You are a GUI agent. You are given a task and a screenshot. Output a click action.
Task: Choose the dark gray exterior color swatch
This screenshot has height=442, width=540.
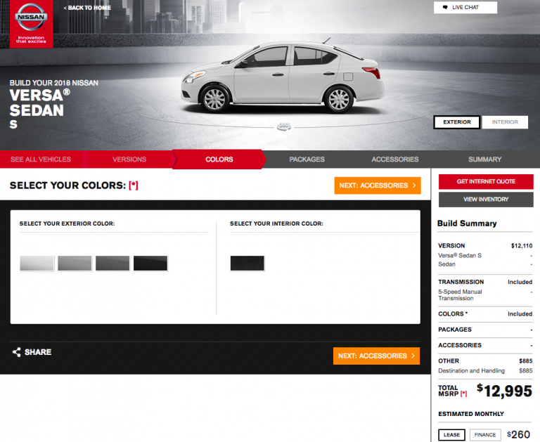(112, 264)
